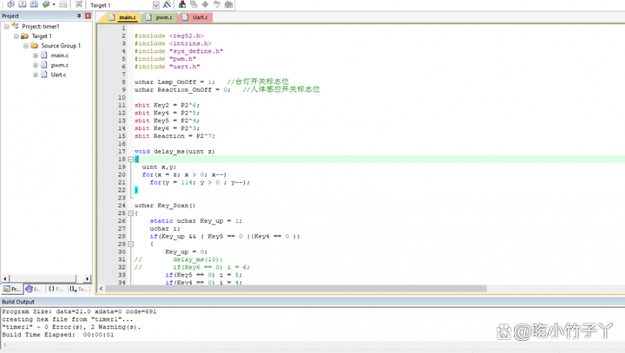Screen dimensions: 625x353
Task: Collapse the Source Group 1 folder
Action: pyautogui.click(x=26, y=46)
